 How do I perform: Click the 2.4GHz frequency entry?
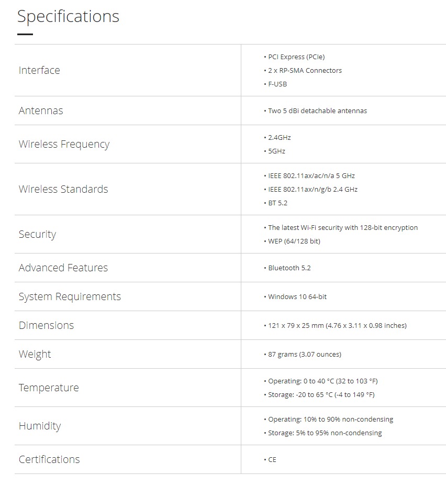(x=279, y=137)
